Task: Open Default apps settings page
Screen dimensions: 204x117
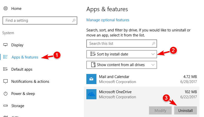Action: click(x=22, y=69)
